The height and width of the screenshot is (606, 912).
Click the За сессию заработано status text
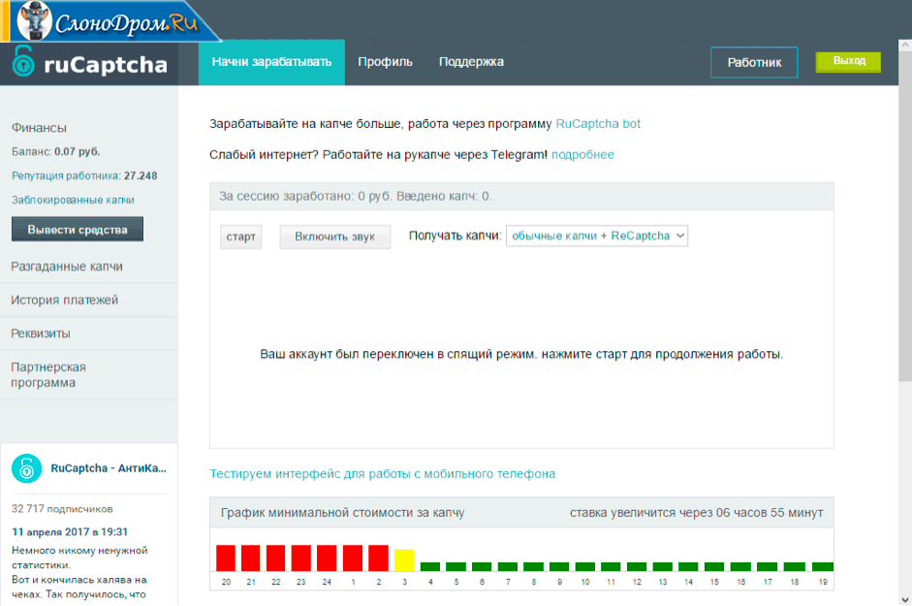356,197
